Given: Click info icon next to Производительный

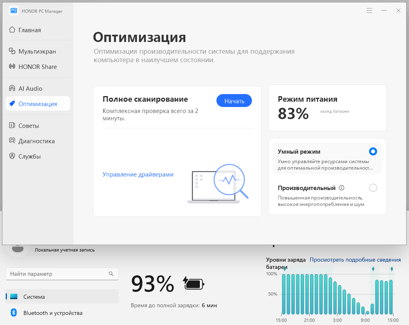Looking at the screenshot, I should (342, 188).
